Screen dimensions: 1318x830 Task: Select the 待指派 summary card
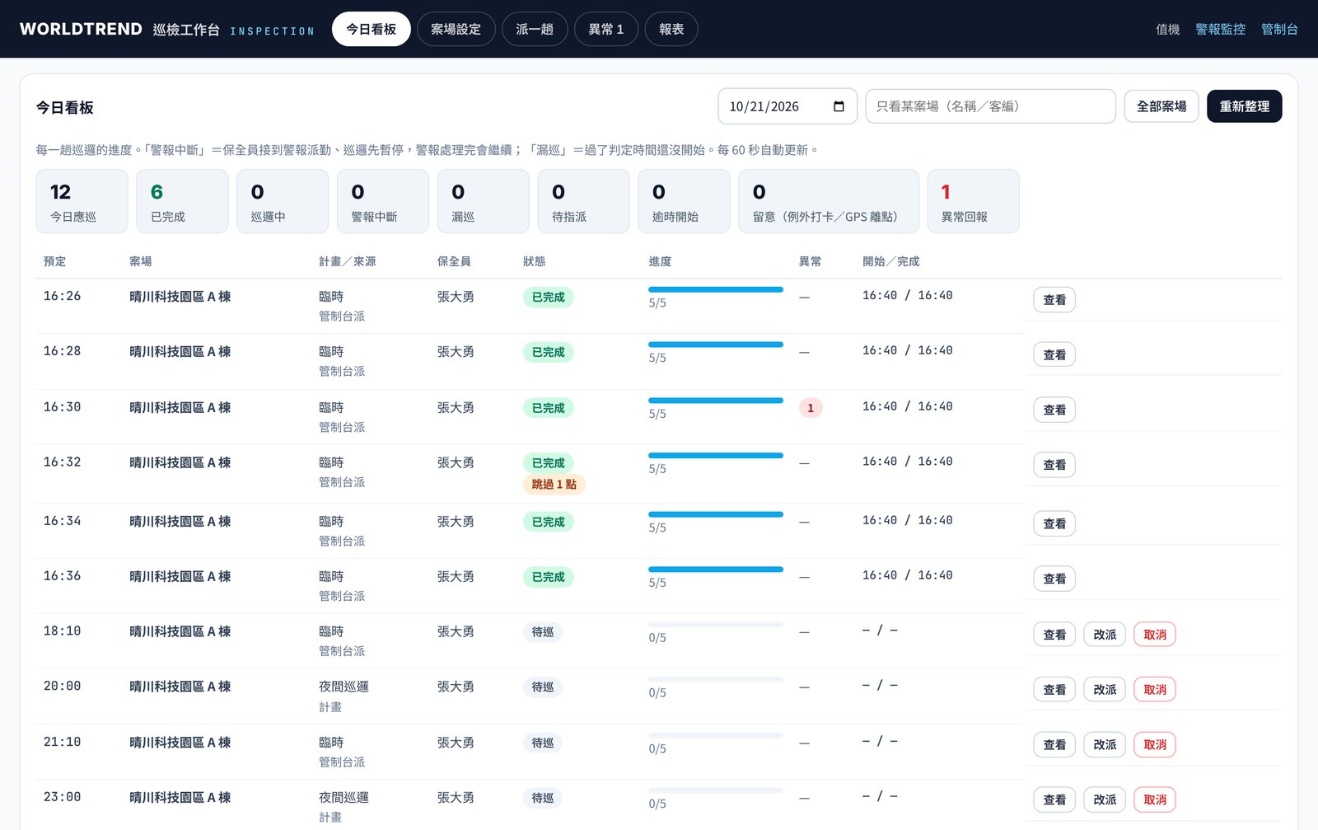tap(584, 201)
